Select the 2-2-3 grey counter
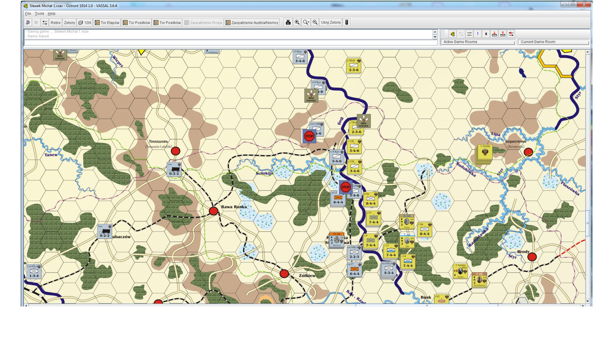 point(354,253)
